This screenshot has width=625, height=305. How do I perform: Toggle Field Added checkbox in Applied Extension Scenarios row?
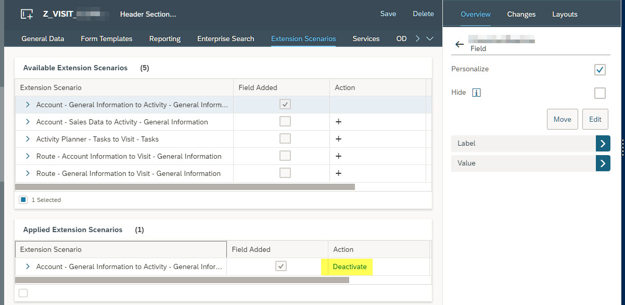tap(281, 266)
